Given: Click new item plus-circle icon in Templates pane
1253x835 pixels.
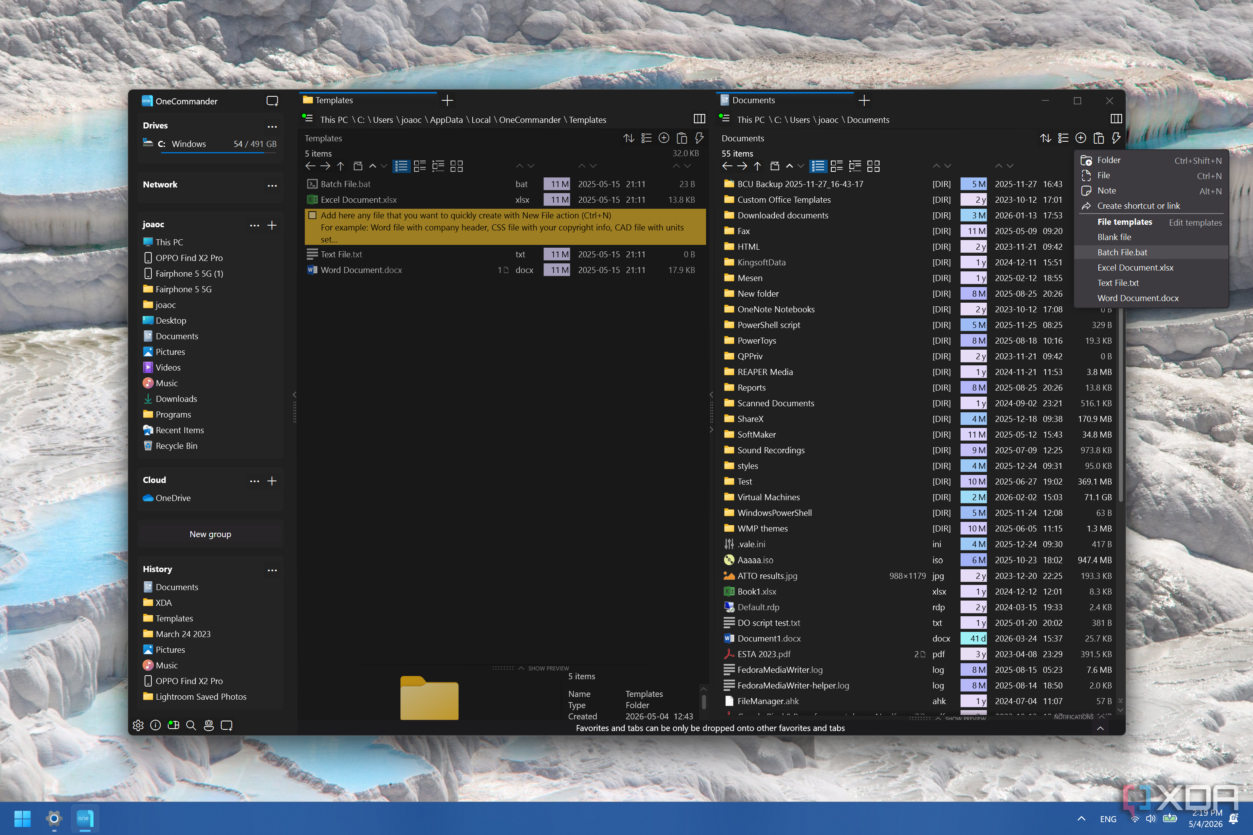Looking at the screenshot, I should pyautogui.click(x=664, y=138).
